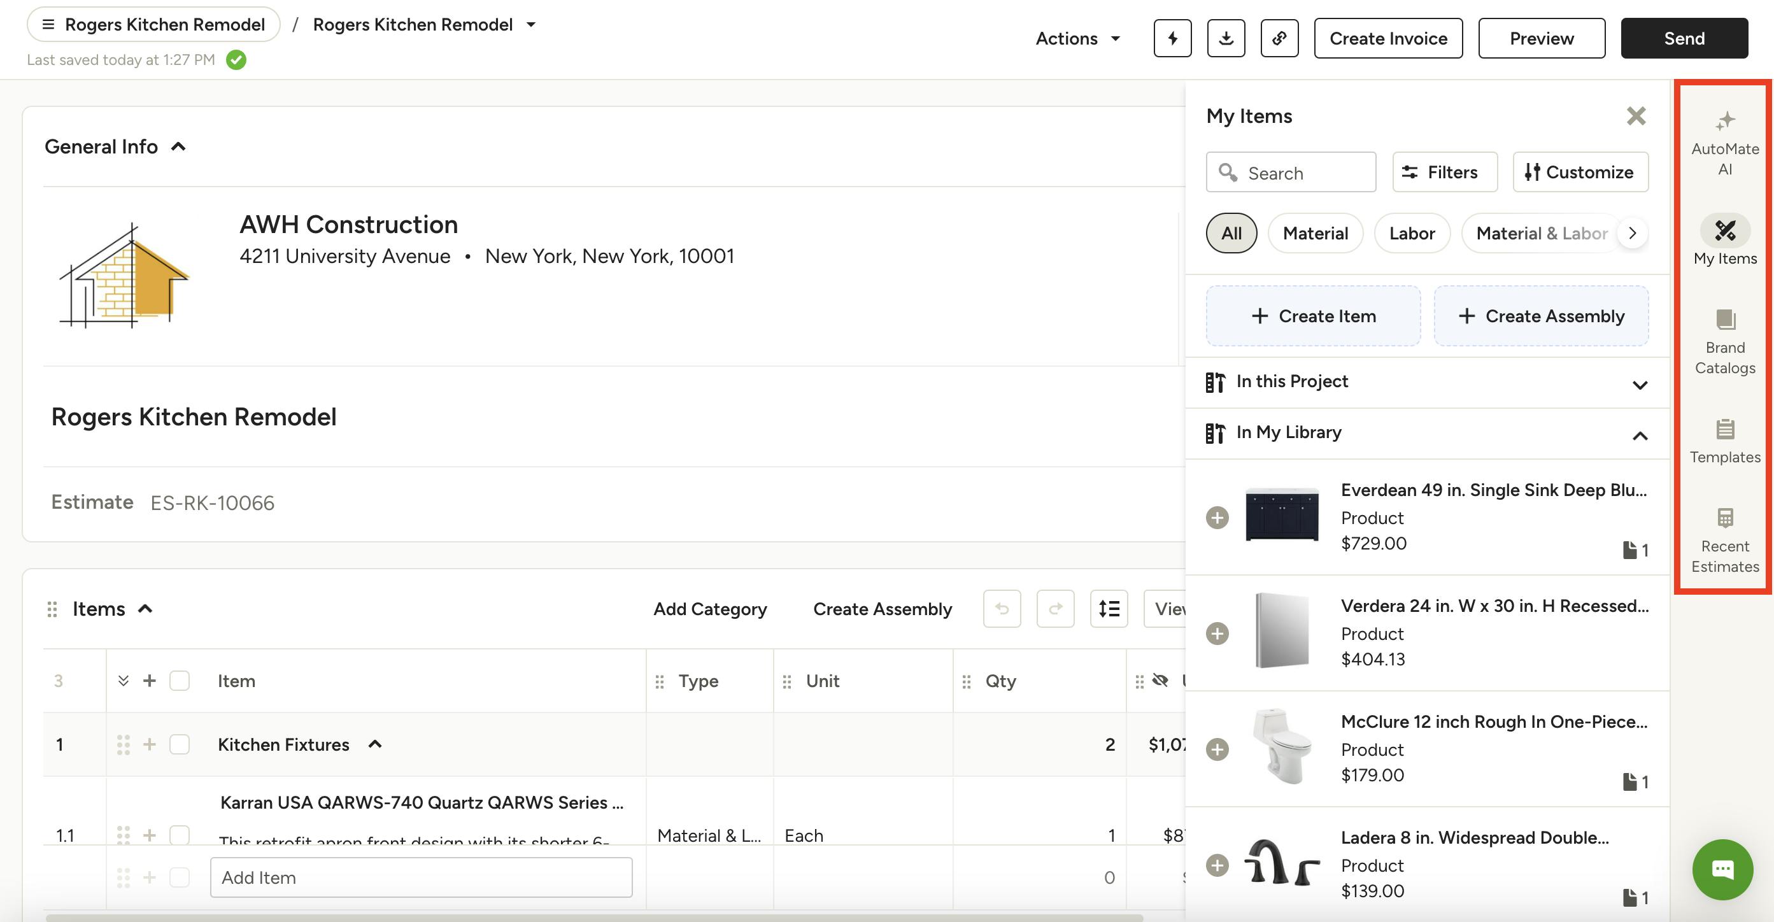Add McClure toilet with plus icon
The width and height of the screenshot is (1774, 922).
(x=1217, y=748)
